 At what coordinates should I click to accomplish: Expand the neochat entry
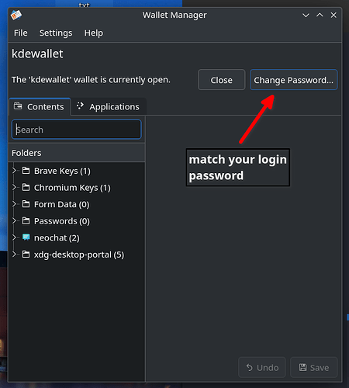tap(14, 237)
